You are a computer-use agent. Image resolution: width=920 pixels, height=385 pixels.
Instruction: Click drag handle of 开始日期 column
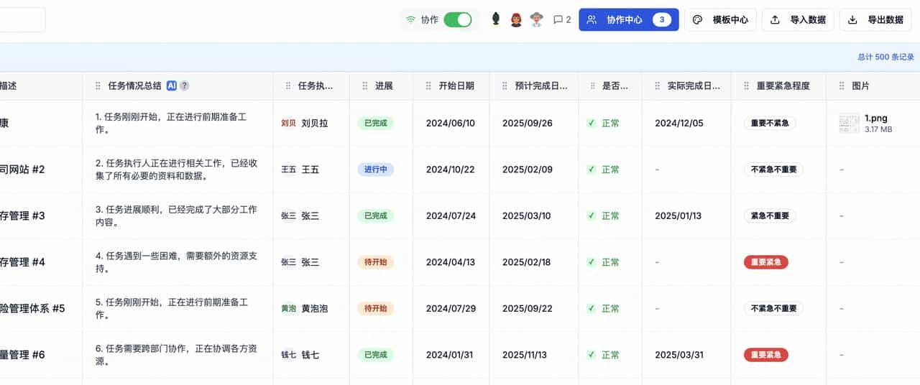[x=428, y=85]
